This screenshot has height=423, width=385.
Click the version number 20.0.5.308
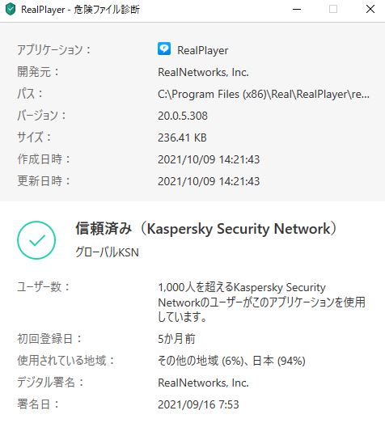coord(183,116)
